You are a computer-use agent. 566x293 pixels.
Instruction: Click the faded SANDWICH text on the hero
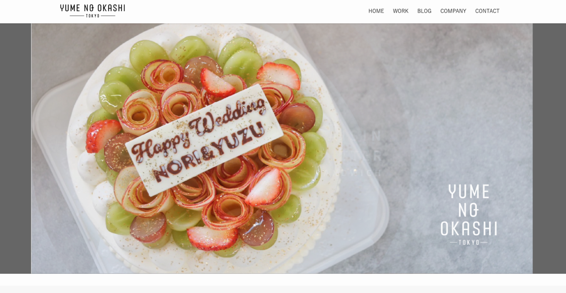355,173
